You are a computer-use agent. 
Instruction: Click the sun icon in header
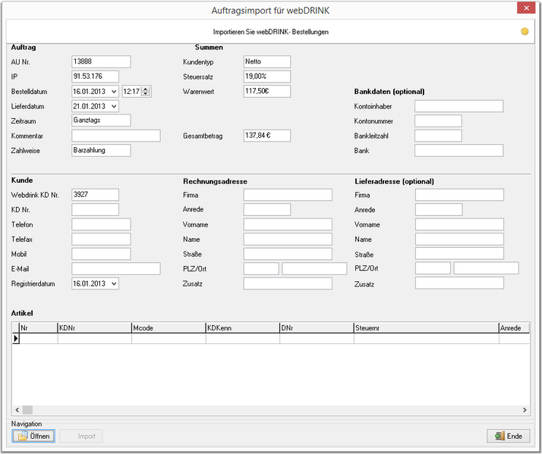(x=525, y=31)
